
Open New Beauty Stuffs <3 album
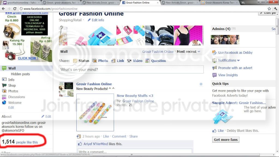(135, 96)
